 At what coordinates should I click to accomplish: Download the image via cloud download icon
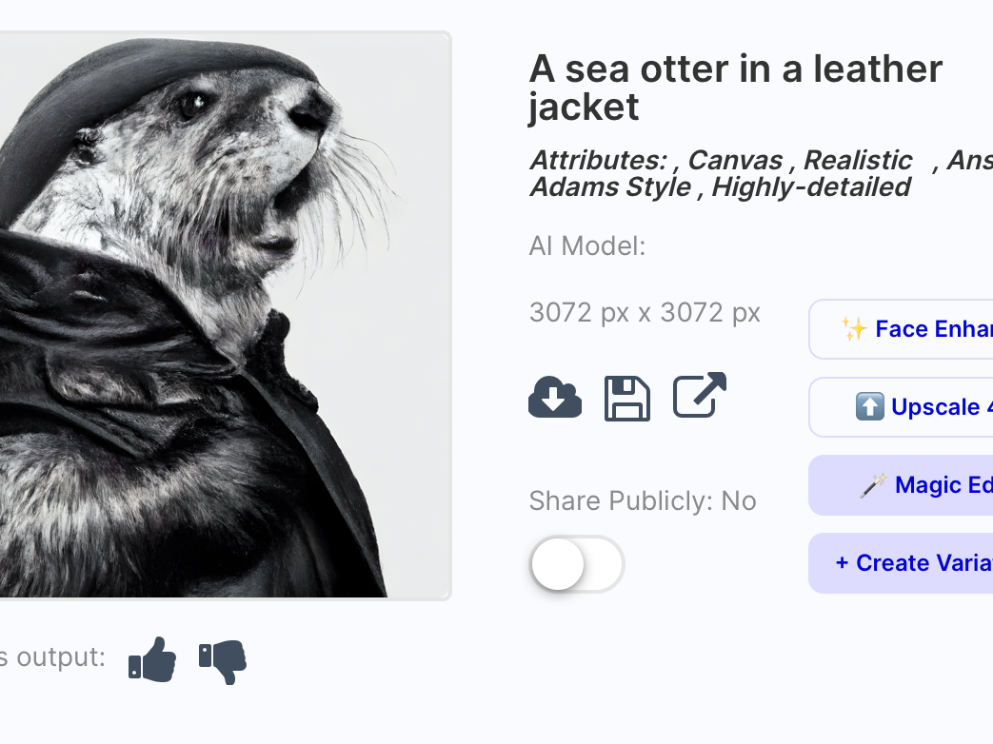(x=555, y=398)
